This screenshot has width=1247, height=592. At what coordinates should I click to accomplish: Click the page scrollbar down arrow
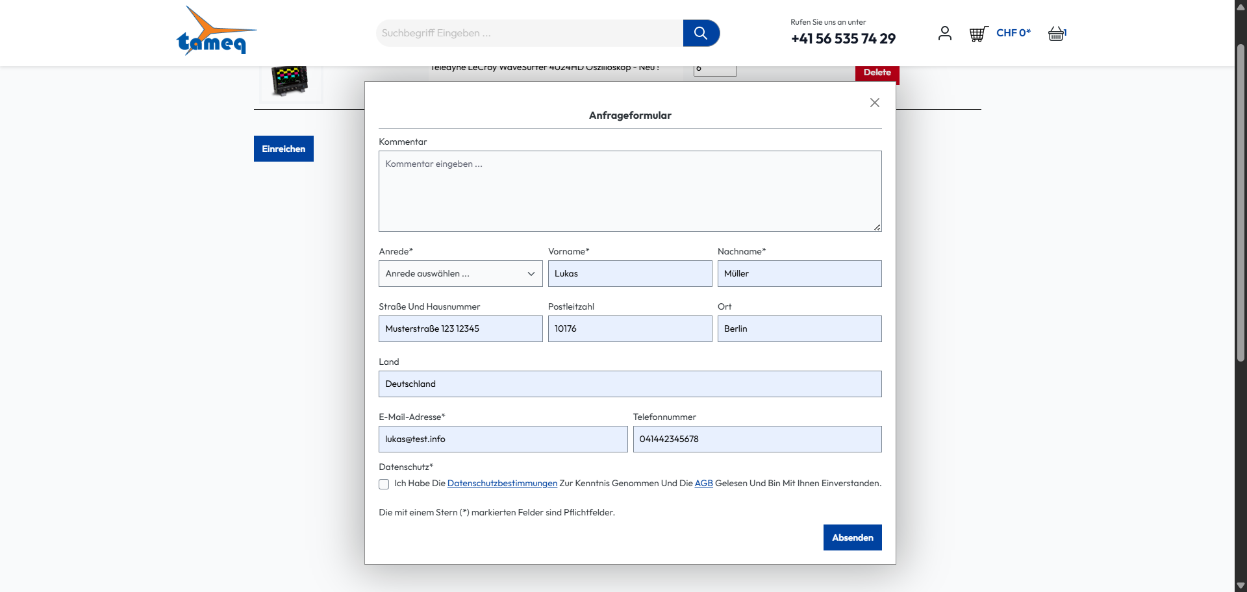coord(1241,586)
